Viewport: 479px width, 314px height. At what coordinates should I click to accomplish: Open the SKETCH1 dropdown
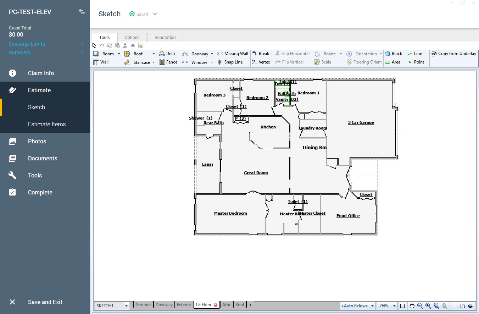[x=126, y=305]
